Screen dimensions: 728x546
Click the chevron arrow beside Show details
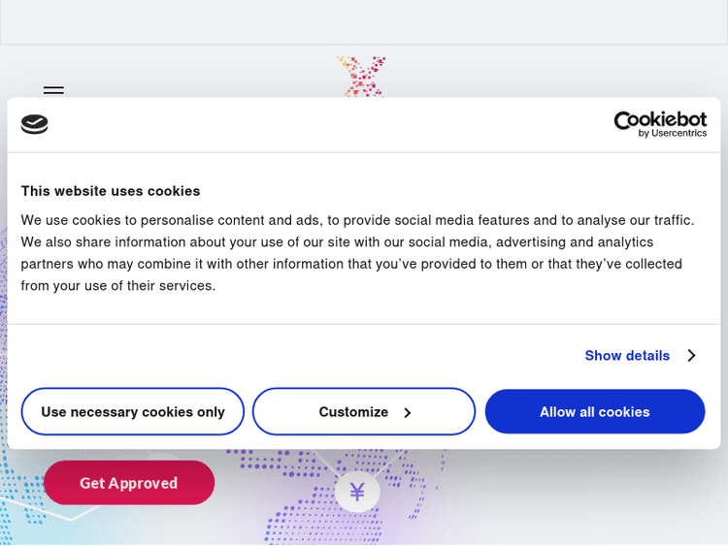[x=691, y=356]
